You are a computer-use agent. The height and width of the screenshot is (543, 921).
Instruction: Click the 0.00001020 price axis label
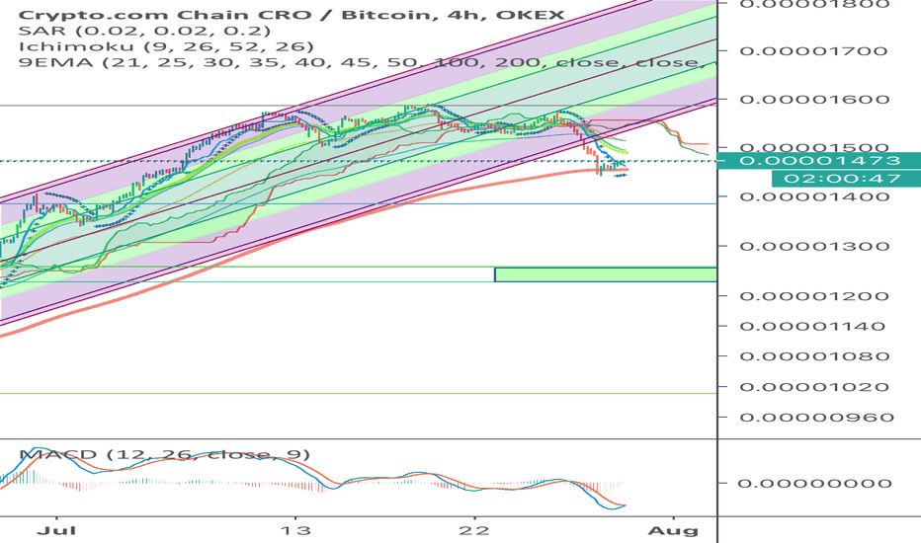pos(814,387)
